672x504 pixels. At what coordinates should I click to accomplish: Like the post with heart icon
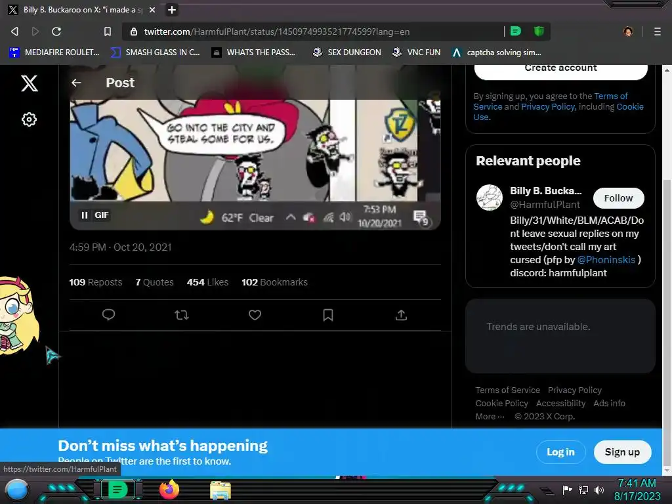(x=255, y=315)
